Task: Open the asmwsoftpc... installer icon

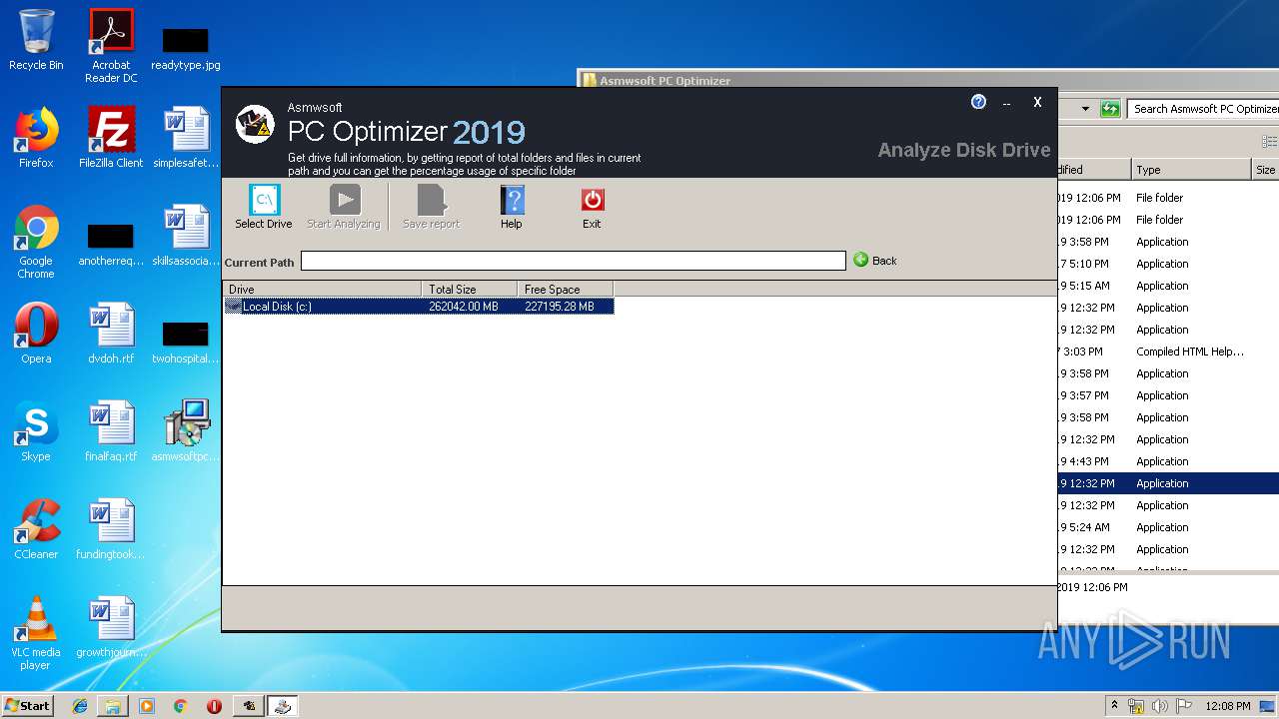Action: tap(186, 431)
